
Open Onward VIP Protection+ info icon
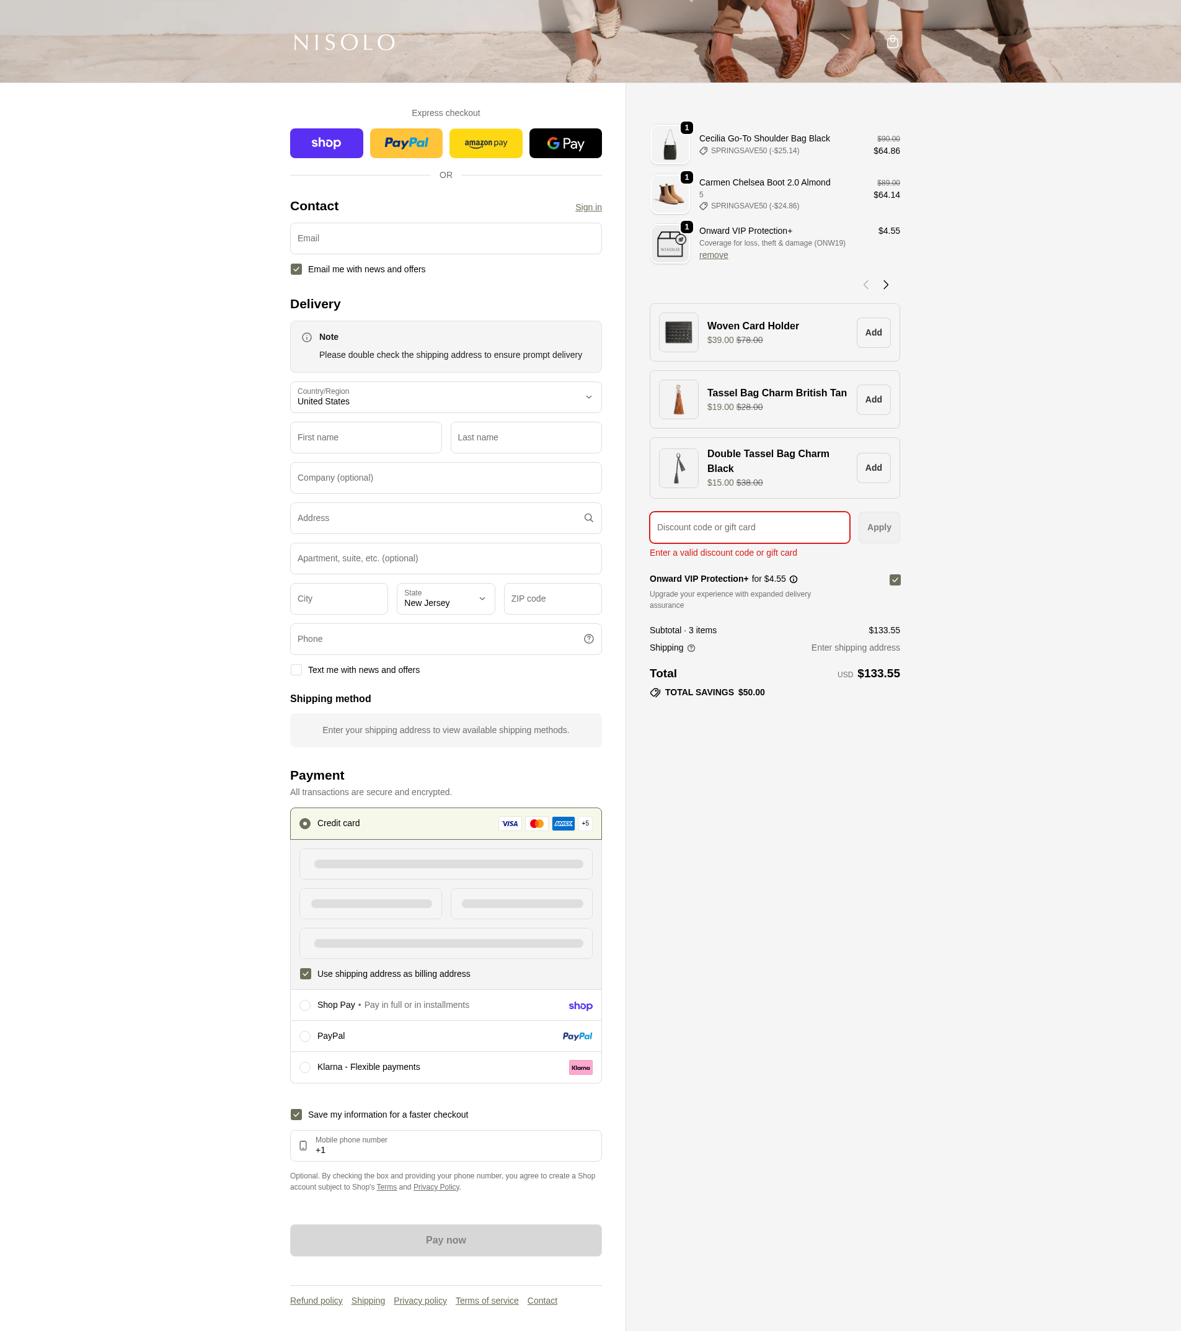pyautogui.click(x=793, y=579)
